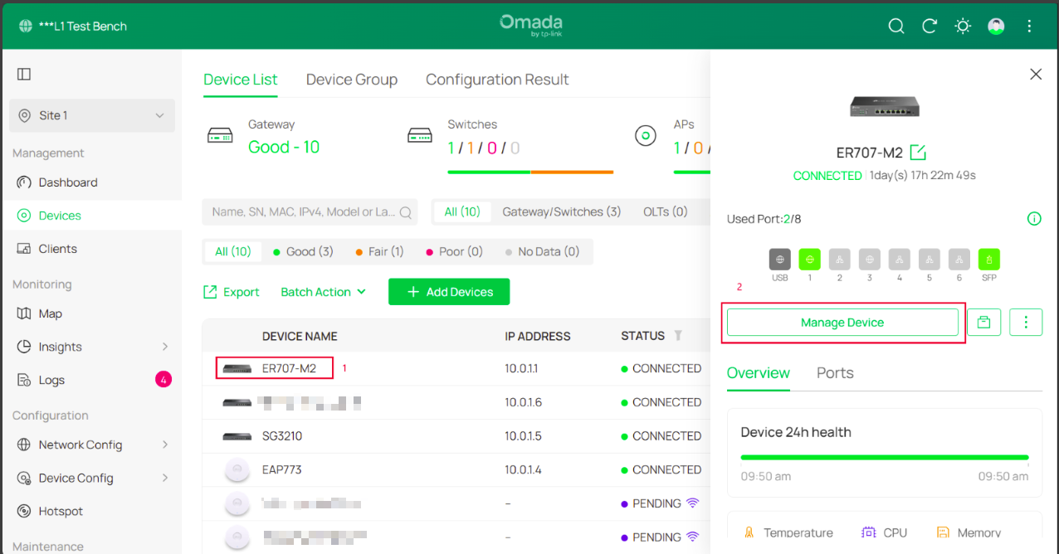This screenshot has width=1059, height=554.
Task: Expand the Network Config menu
Action: click(92, 445)
